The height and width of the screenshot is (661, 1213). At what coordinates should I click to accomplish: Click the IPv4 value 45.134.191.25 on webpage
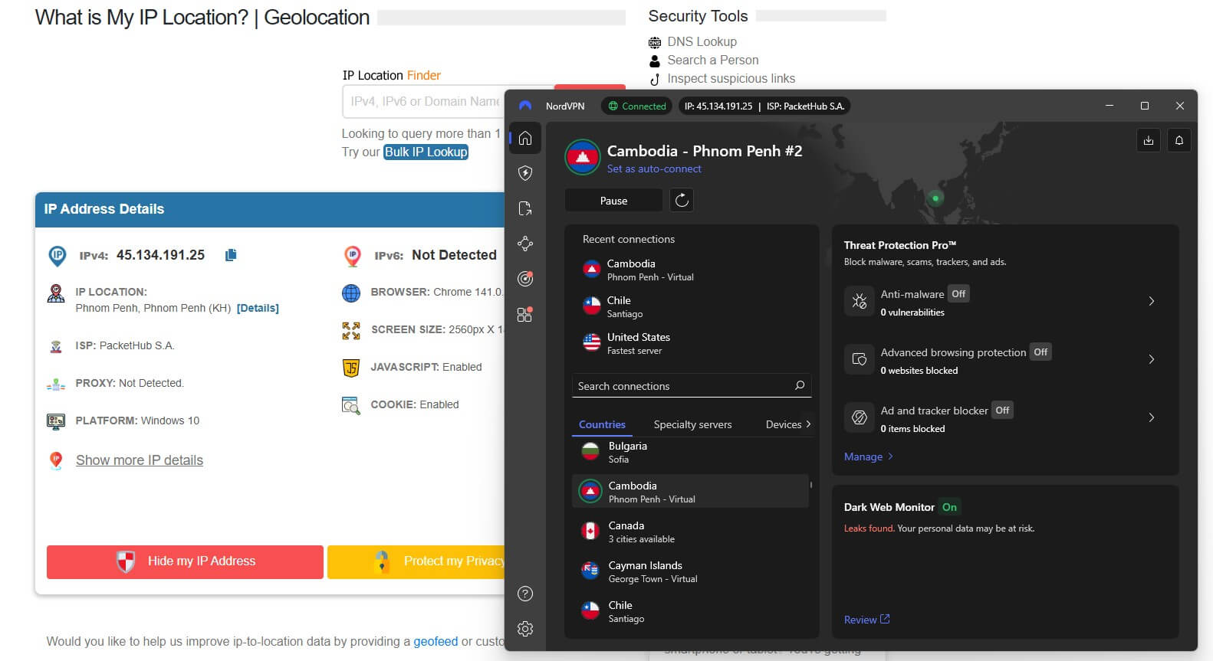160,255
